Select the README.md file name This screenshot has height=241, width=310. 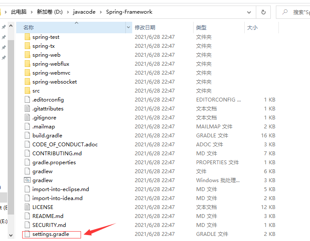point(48,216)
